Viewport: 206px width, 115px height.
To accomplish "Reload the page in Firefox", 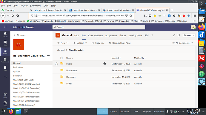I will click(x=13, y=15).
